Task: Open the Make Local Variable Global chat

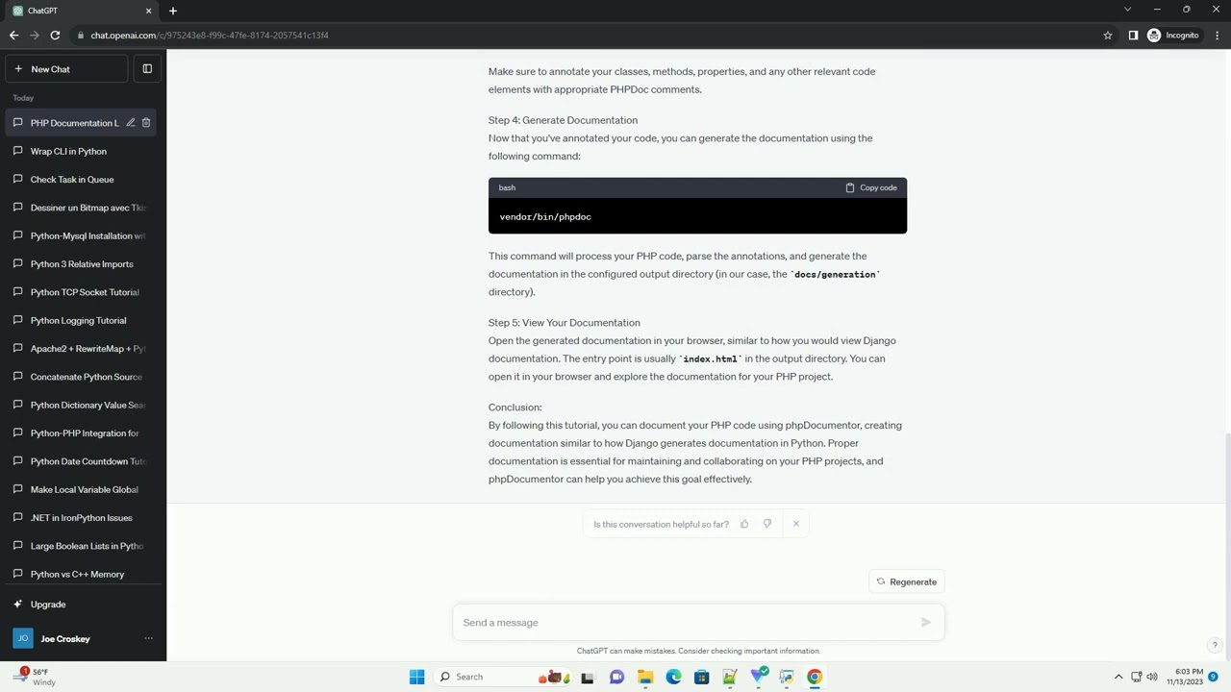Action: click(x=81, y=489)
